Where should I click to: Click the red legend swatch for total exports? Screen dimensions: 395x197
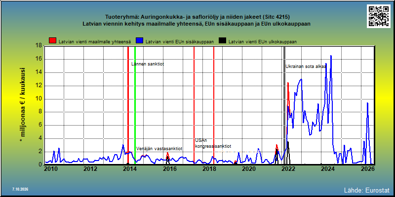[53, 41]
